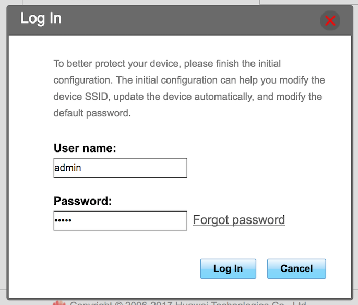The height and width of the screenshot is (305, 358).
Task: Click the blue Log In button
Action: click(x=228, y=268)
